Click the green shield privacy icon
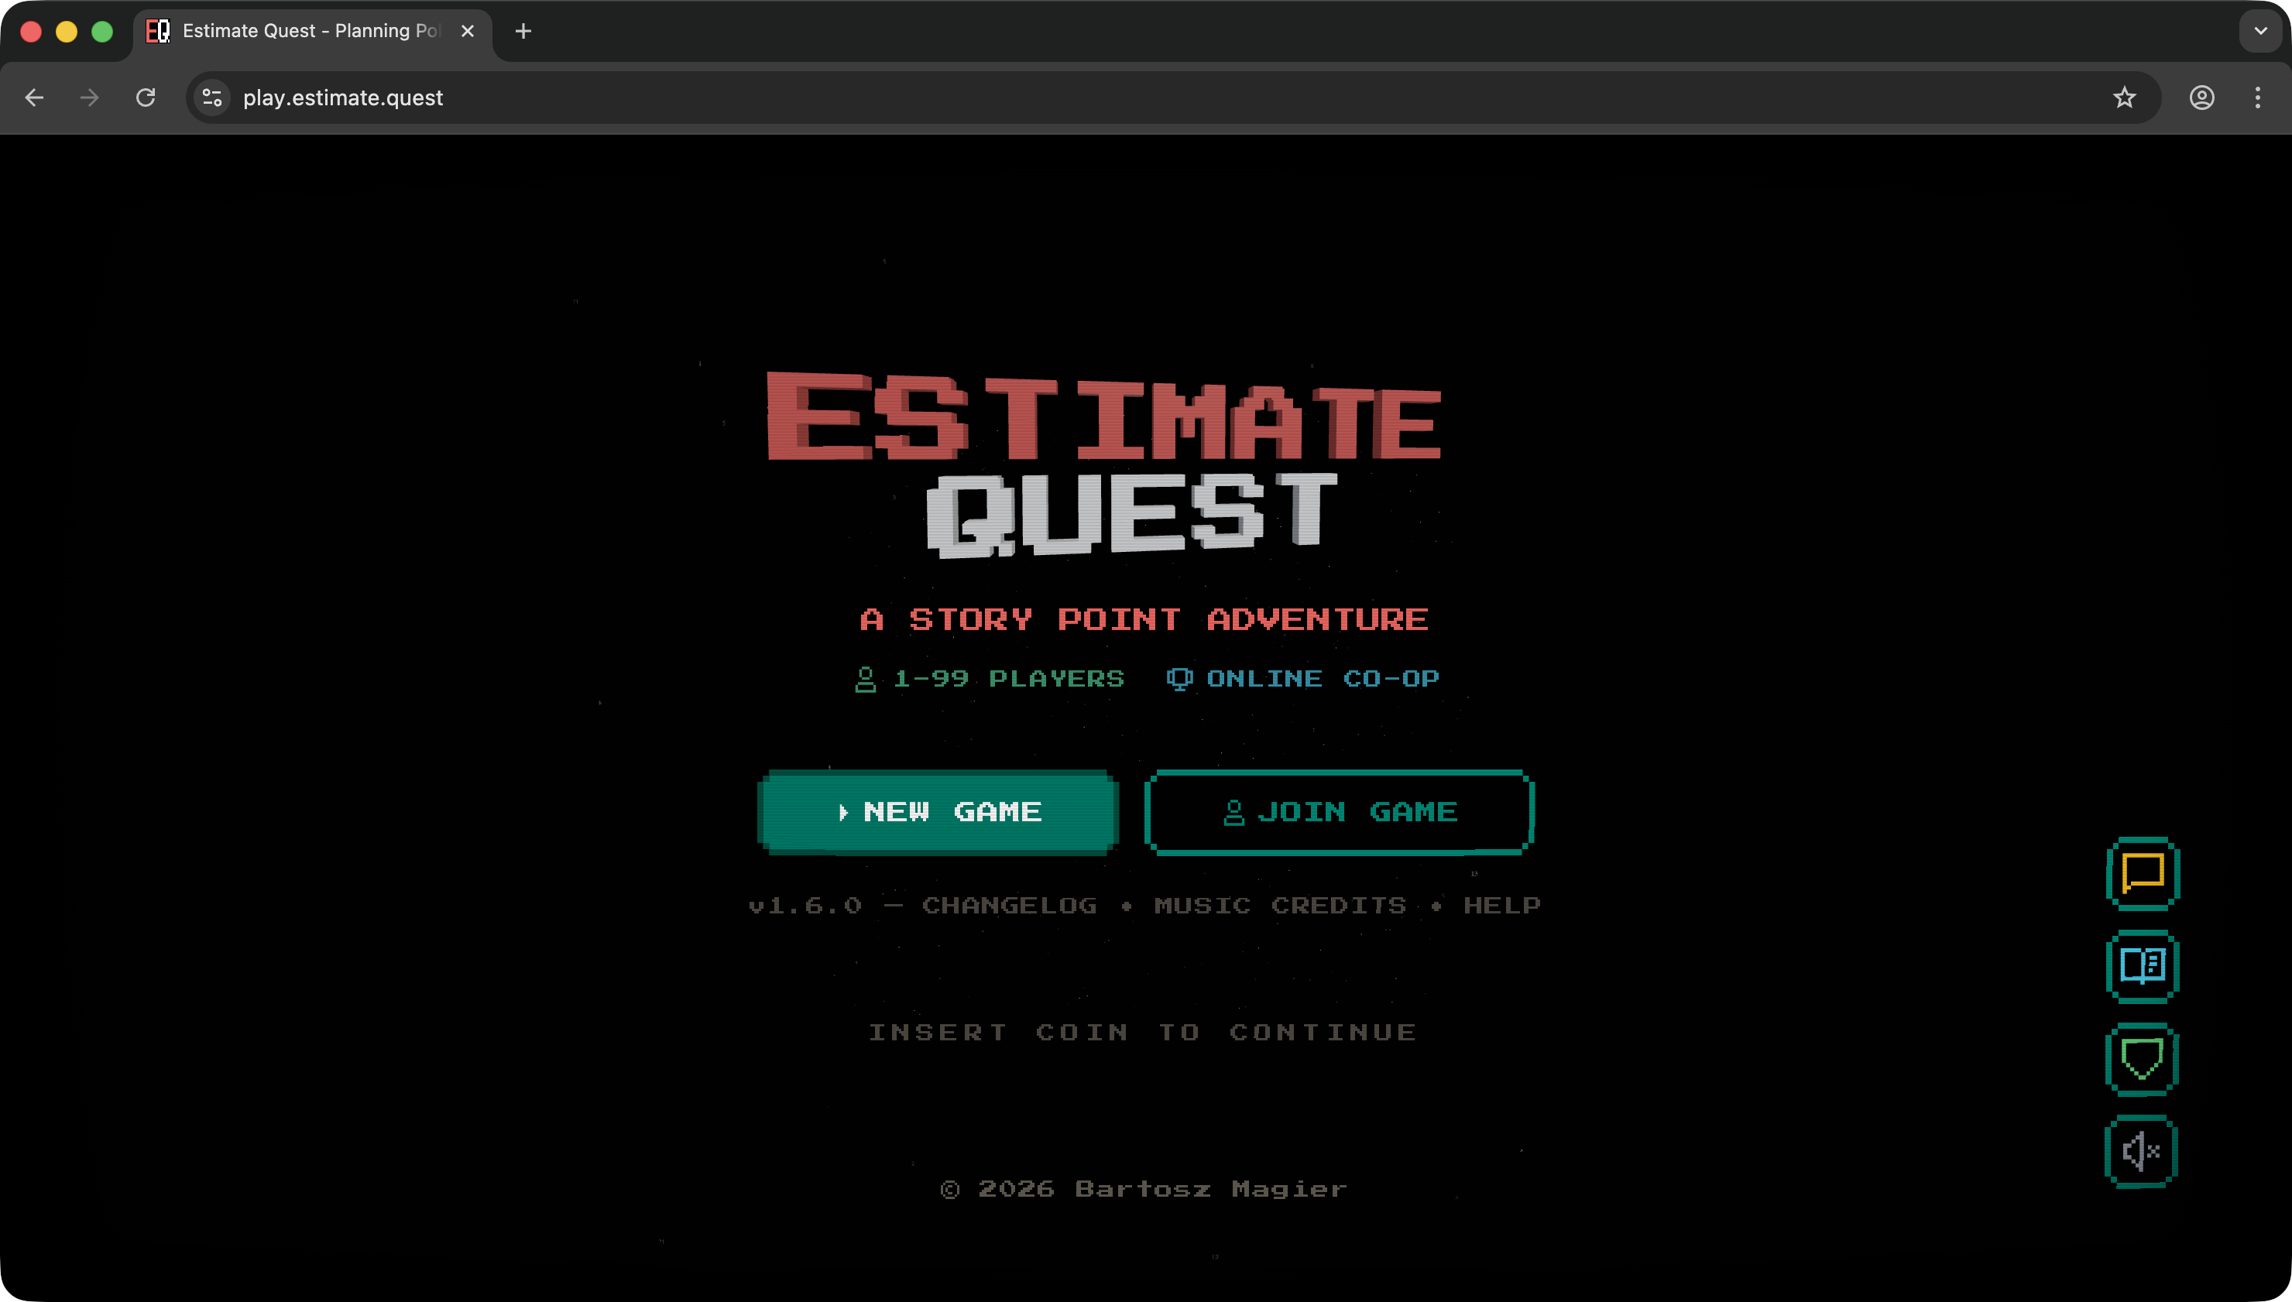The image size is (2292, 1302). (2141, 1059)
